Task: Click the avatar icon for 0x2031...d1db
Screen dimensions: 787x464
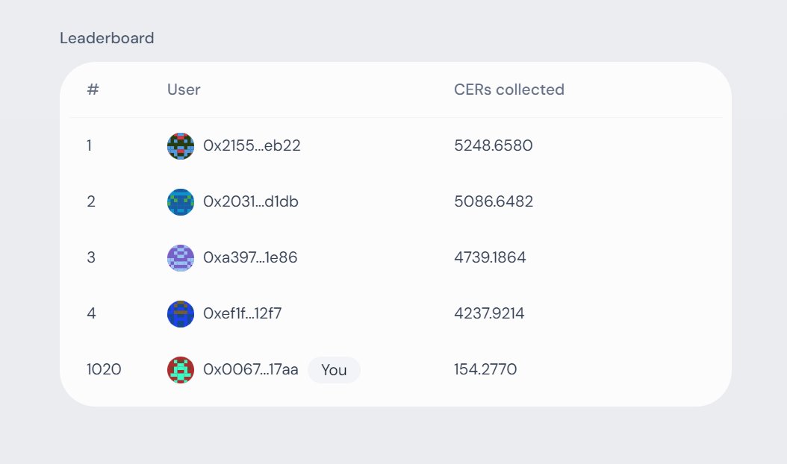Action: [181, 202]
